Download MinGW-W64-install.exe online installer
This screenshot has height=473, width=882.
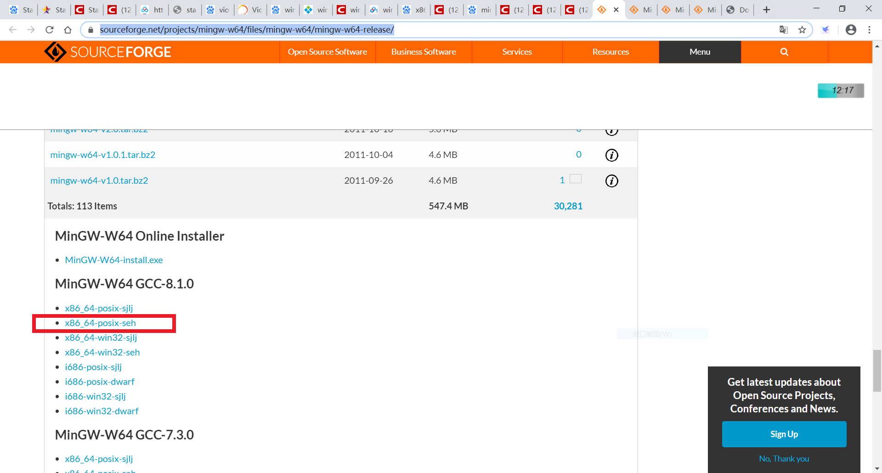click(x=114, y=260)
